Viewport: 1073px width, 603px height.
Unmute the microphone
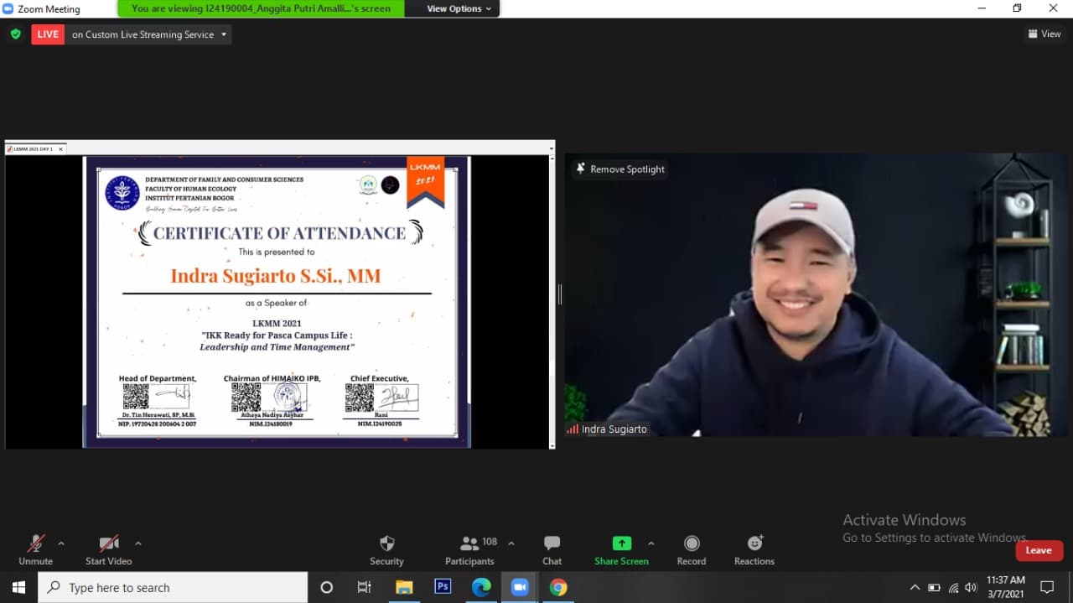(x=35, y=543)
